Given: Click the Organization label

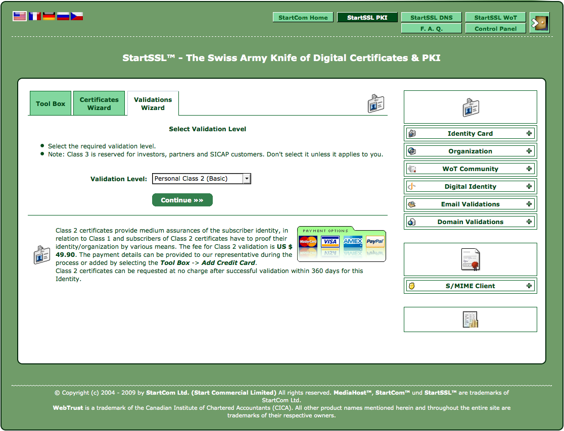Looking at the screenshot, I should point(470,151).
